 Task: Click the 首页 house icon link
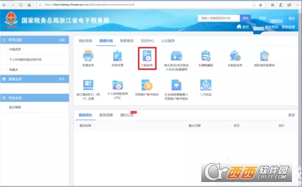tap(243, 27)
